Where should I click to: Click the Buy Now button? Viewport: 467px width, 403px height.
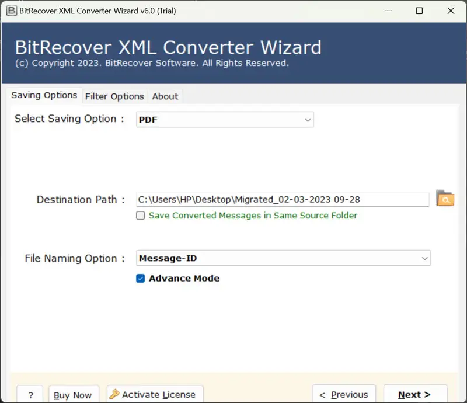[74, 395]
